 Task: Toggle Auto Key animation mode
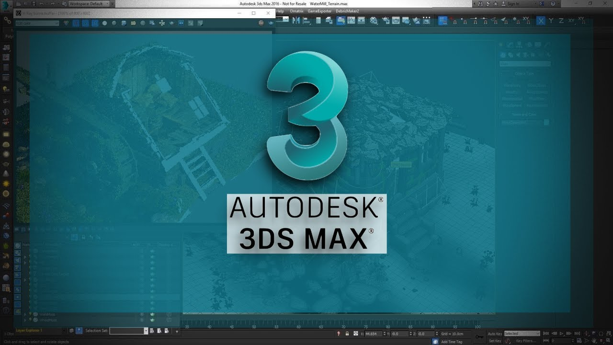[x=494, y=333]
